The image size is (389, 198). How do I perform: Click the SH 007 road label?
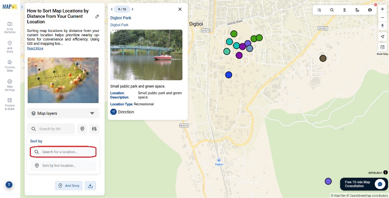[x=323, y=28]
